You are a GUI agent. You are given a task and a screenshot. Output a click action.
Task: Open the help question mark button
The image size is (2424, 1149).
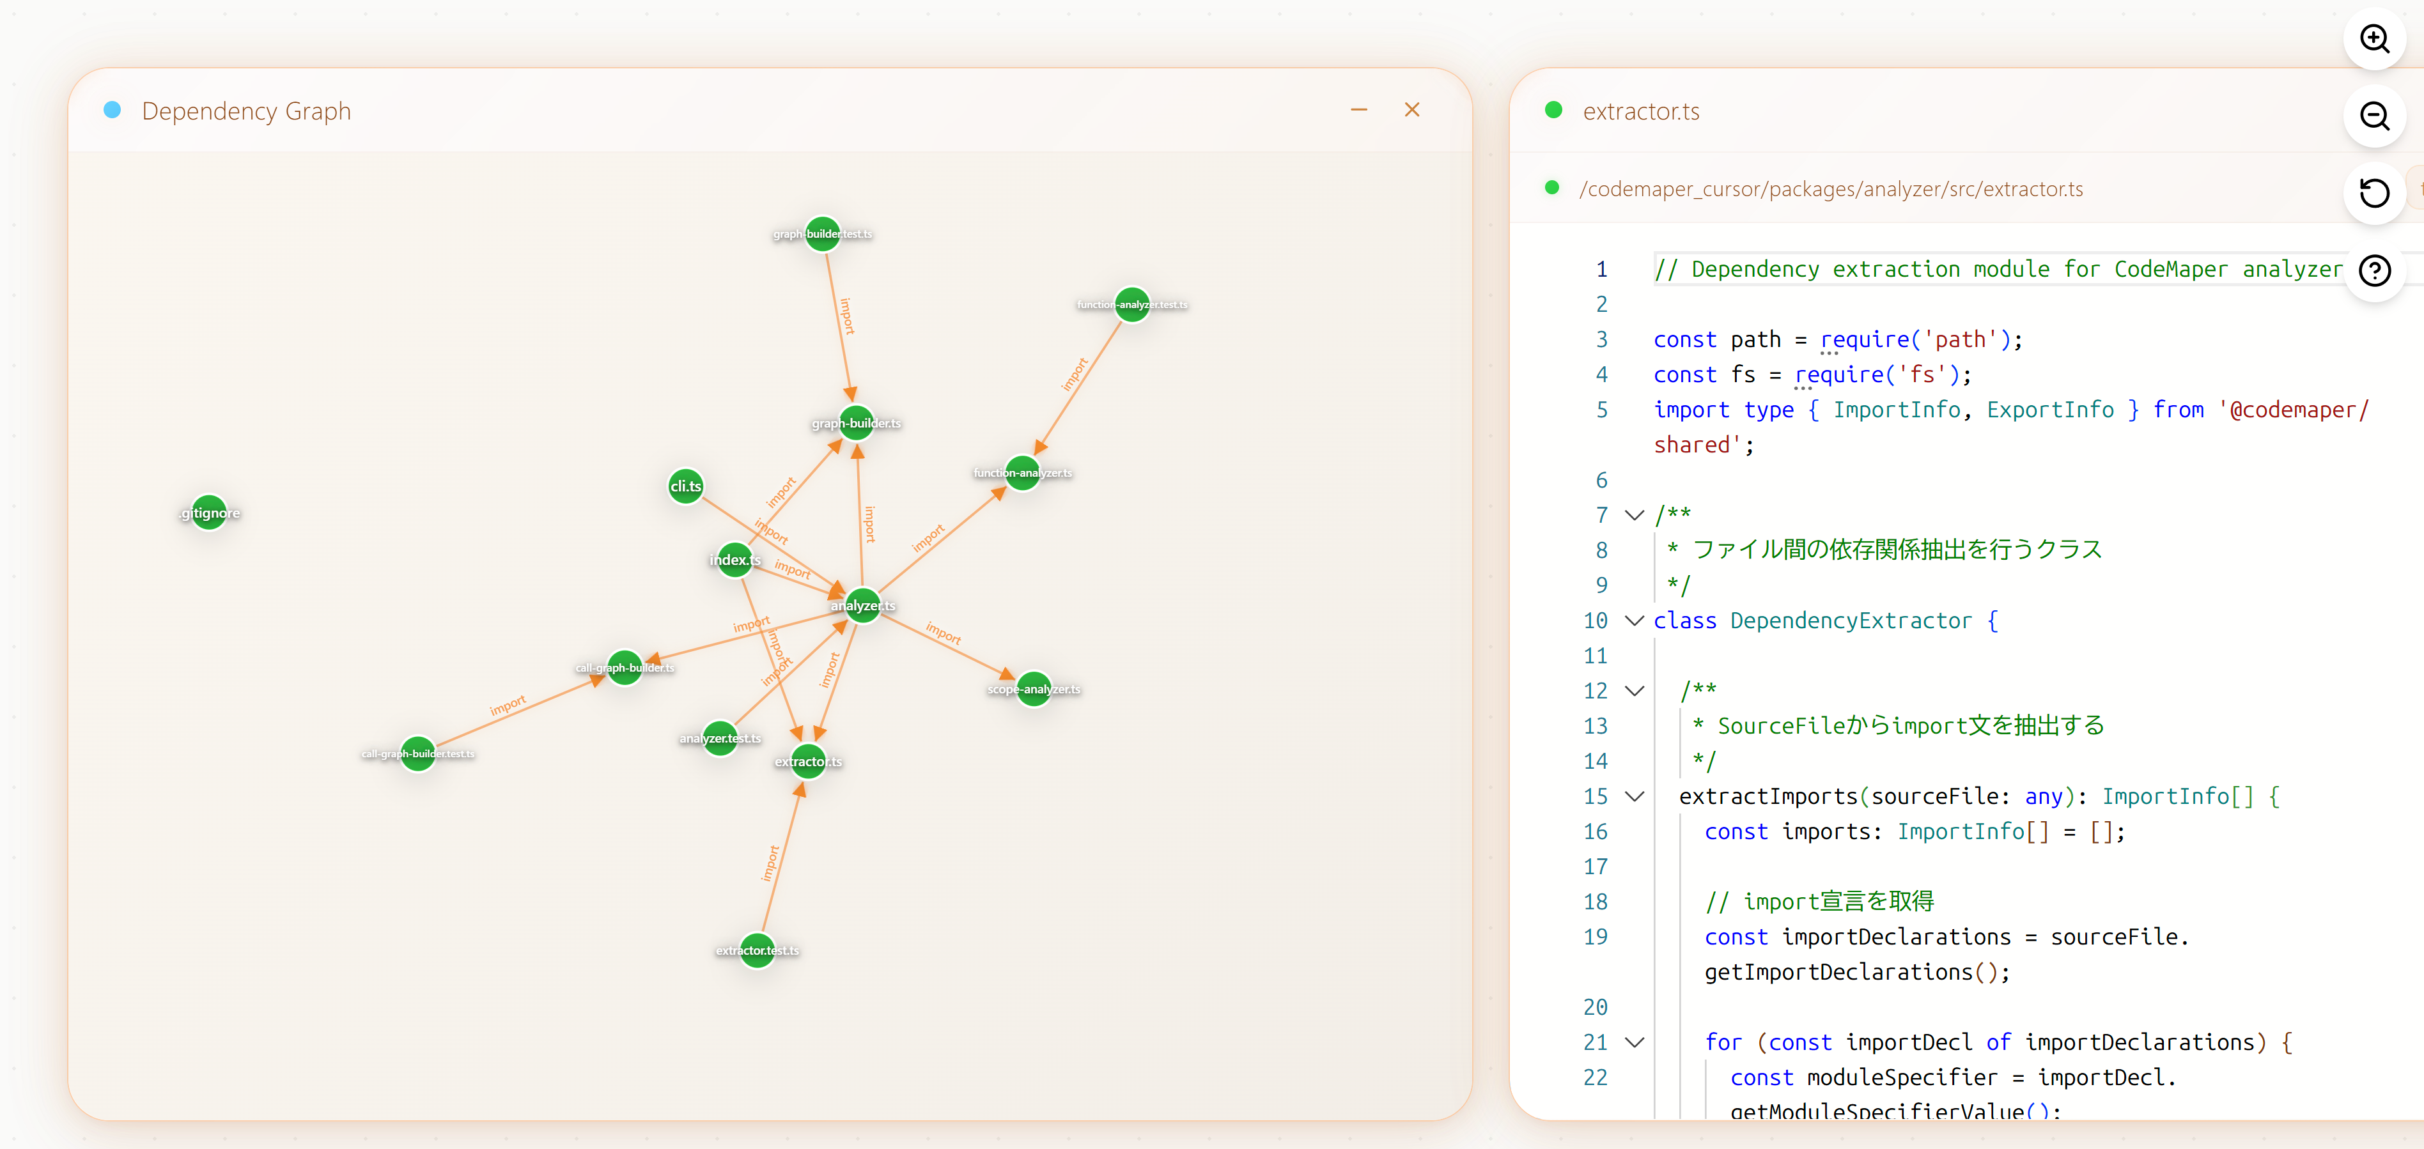point(2374,271)
